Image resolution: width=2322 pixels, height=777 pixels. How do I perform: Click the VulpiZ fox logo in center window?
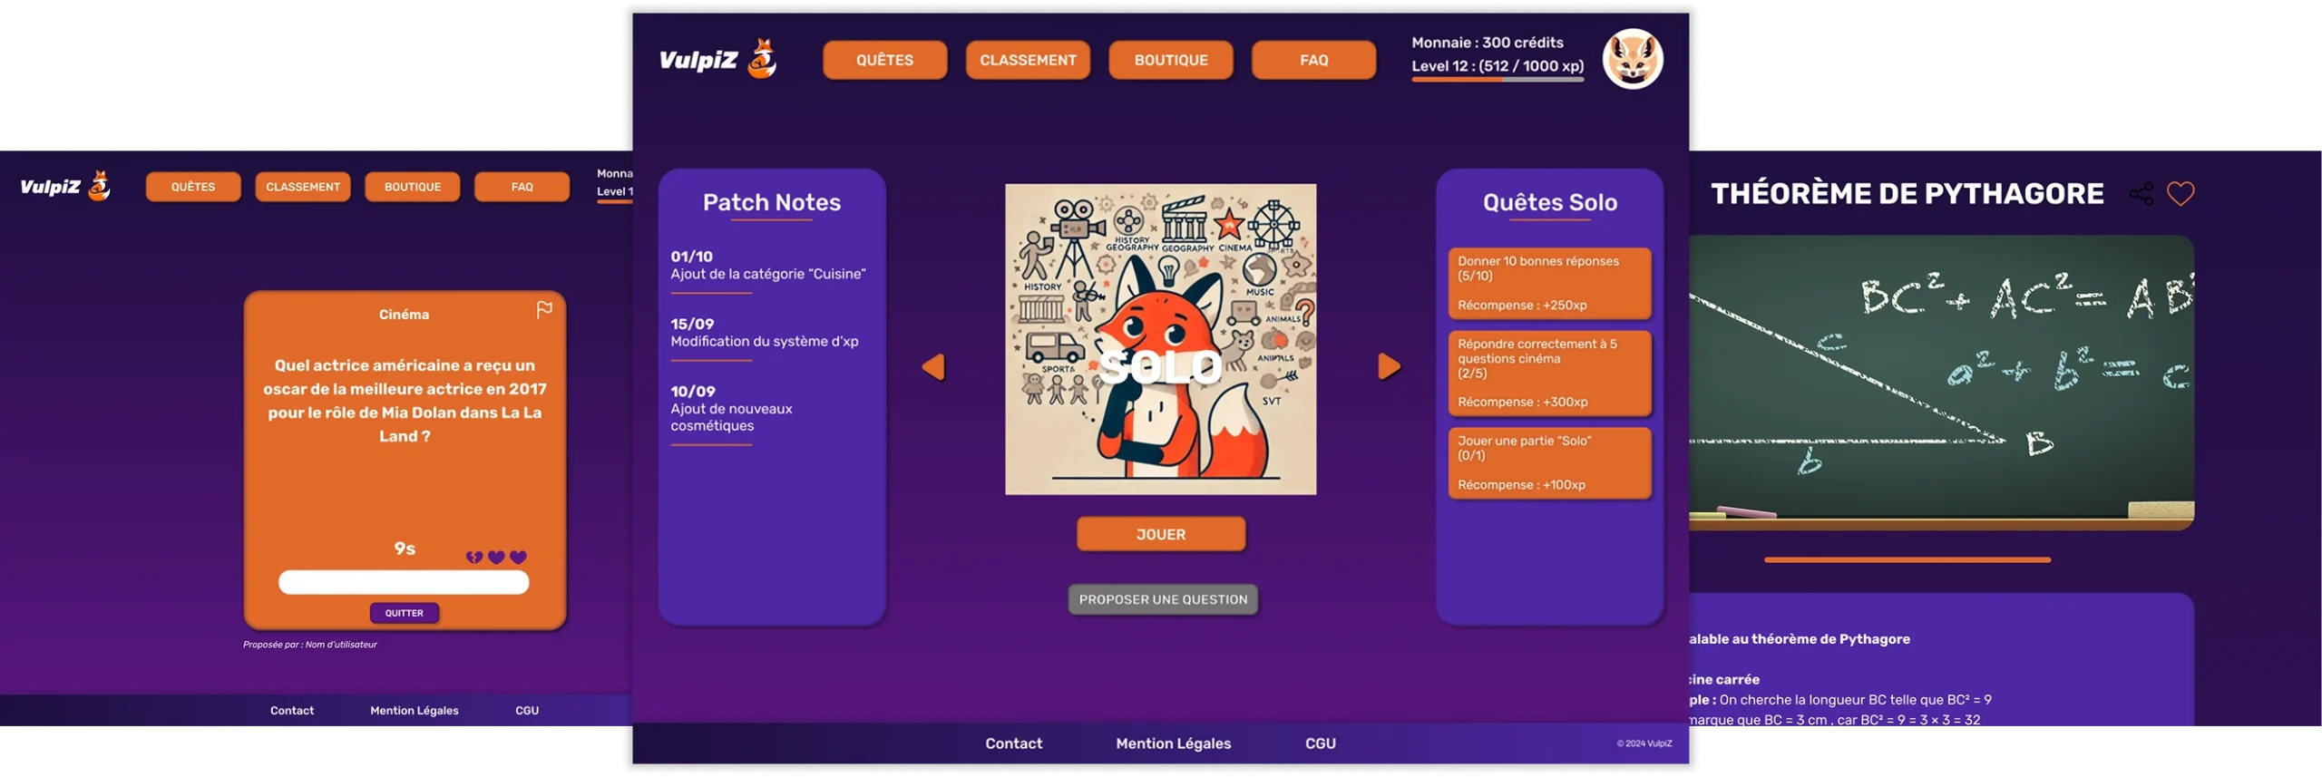(717, 59)
